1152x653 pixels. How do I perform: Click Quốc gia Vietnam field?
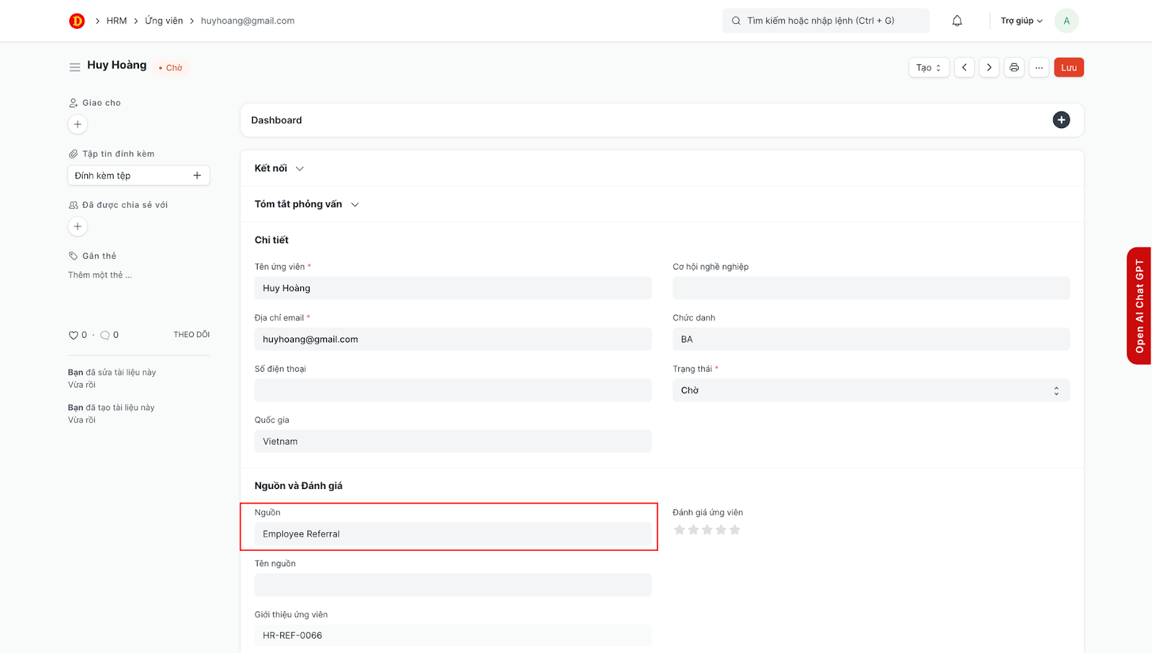coord(453,442)
